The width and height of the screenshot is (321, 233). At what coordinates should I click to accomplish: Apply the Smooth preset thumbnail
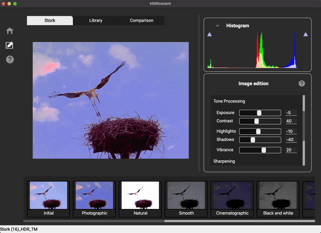coord(186,196)
